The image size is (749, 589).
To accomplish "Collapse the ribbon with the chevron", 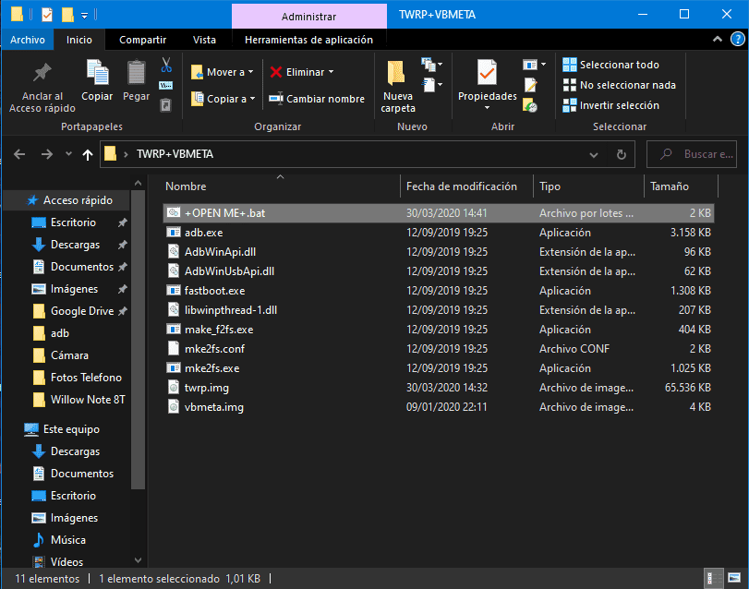I will tap(717, 39).
